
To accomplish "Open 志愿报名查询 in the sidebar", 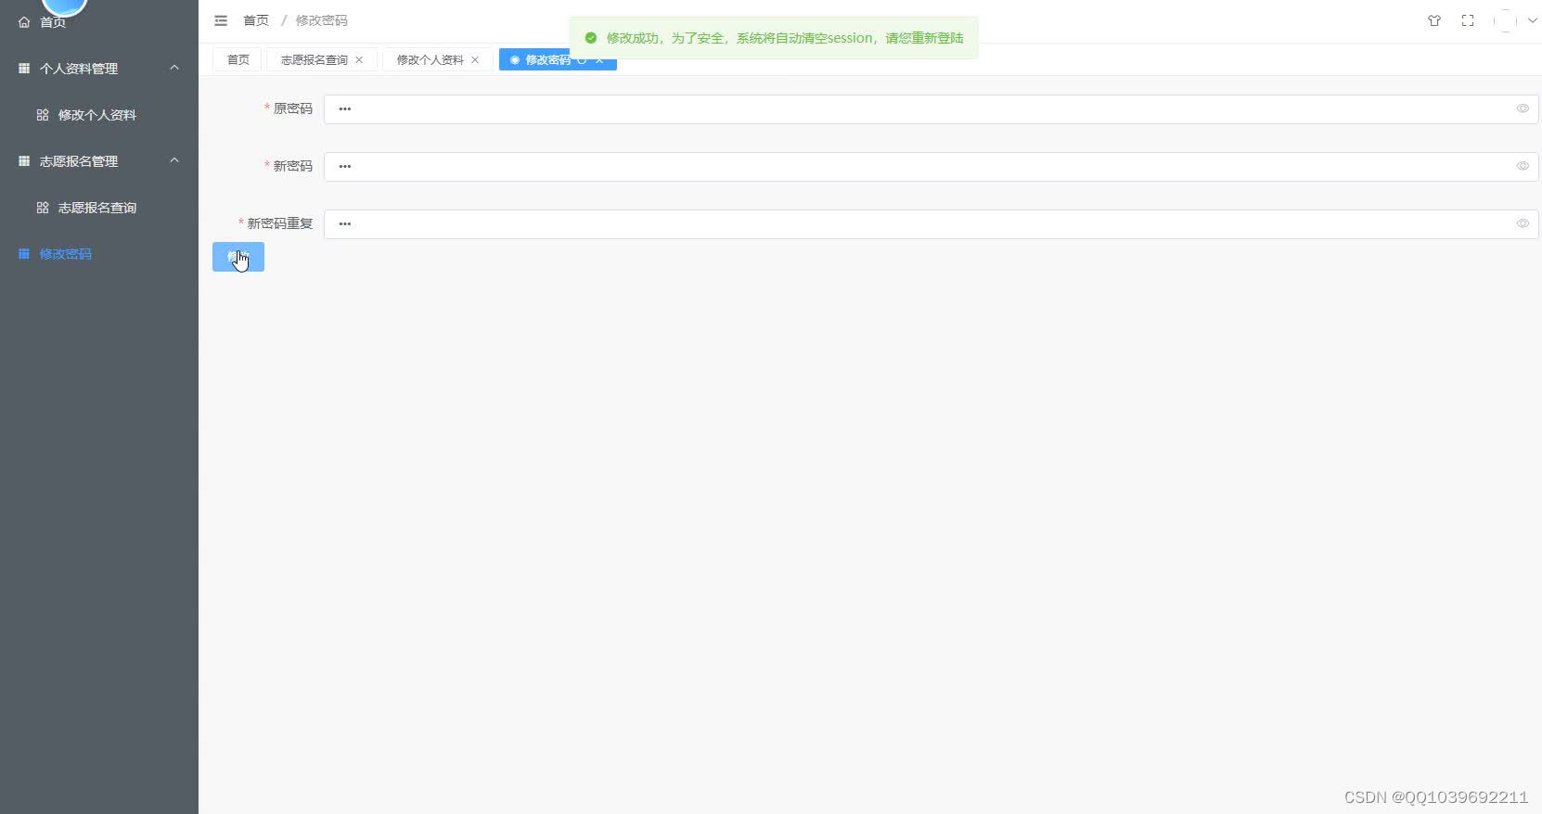I will (x=99, y=208).
